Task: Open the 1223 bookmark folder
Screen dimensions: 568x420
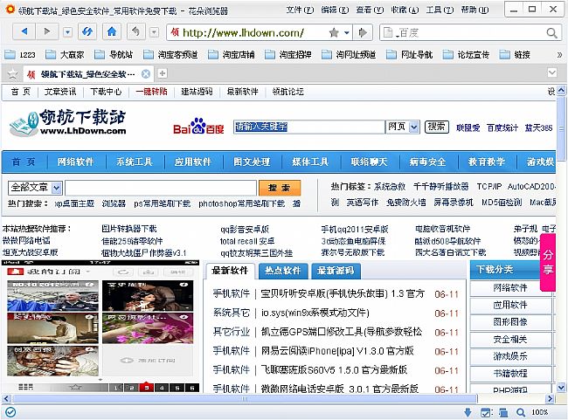Action: [x=20, y=55]
